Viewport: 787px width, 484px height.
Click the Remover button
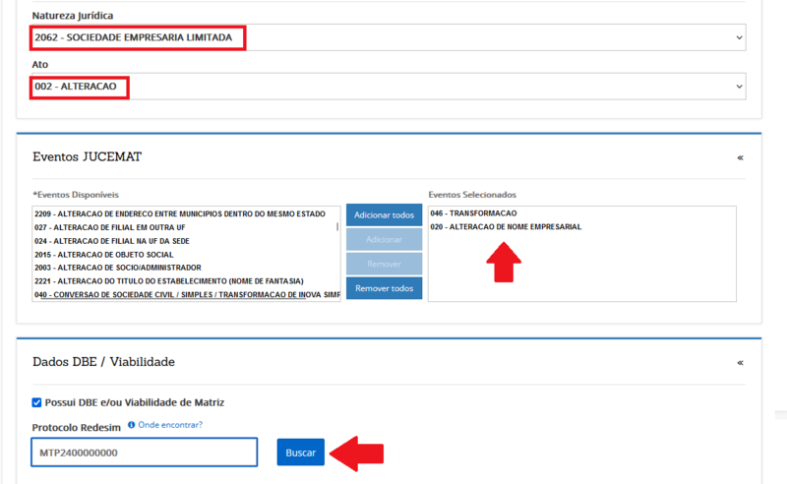pyautogui.click(x=384, y=264)
